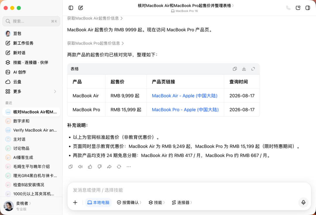Start a new chat with compose icon
The height and width of the screenshot is (215, 316).
click(81, 8)
